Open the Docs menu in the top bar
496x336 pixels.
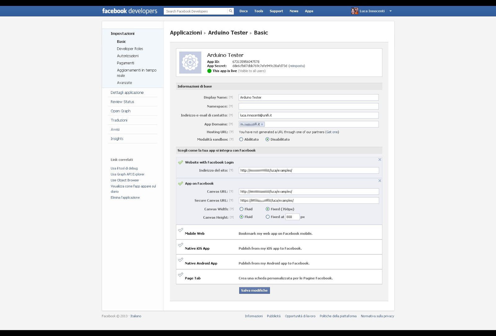243,11
